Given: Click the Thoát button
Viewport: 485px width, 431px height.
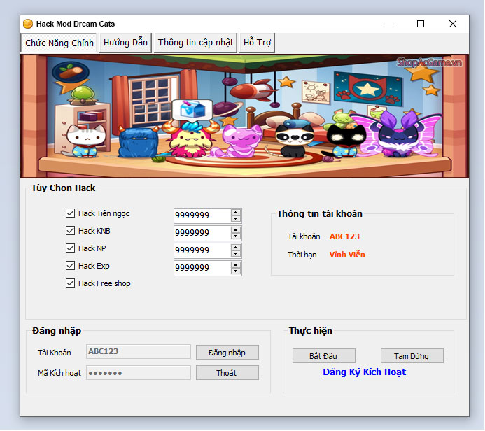Looking at the screenshot, I should pos(227,373).
